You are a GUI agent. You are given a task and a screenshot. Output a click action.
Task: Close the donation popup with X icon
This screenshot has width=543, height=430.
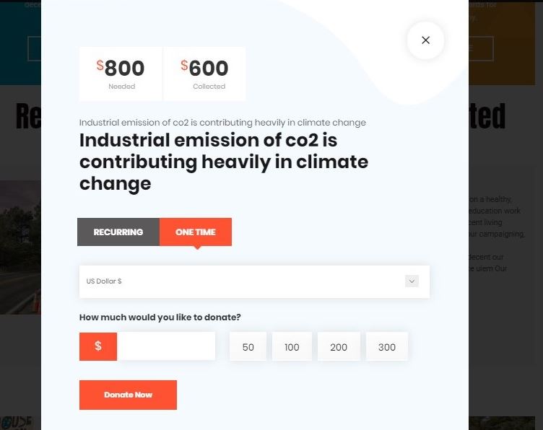425,40
